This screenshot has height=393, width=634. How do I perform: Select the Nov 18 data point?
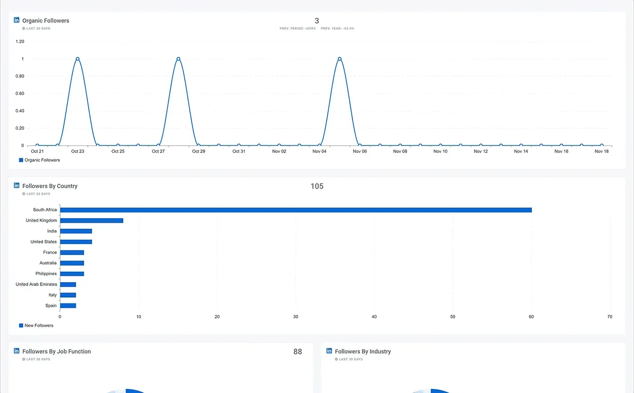point(602,146)
